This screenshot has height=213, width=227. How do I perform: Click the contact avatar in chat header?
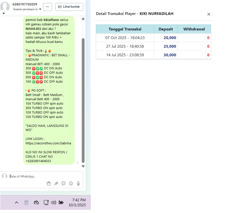(5, 7)
